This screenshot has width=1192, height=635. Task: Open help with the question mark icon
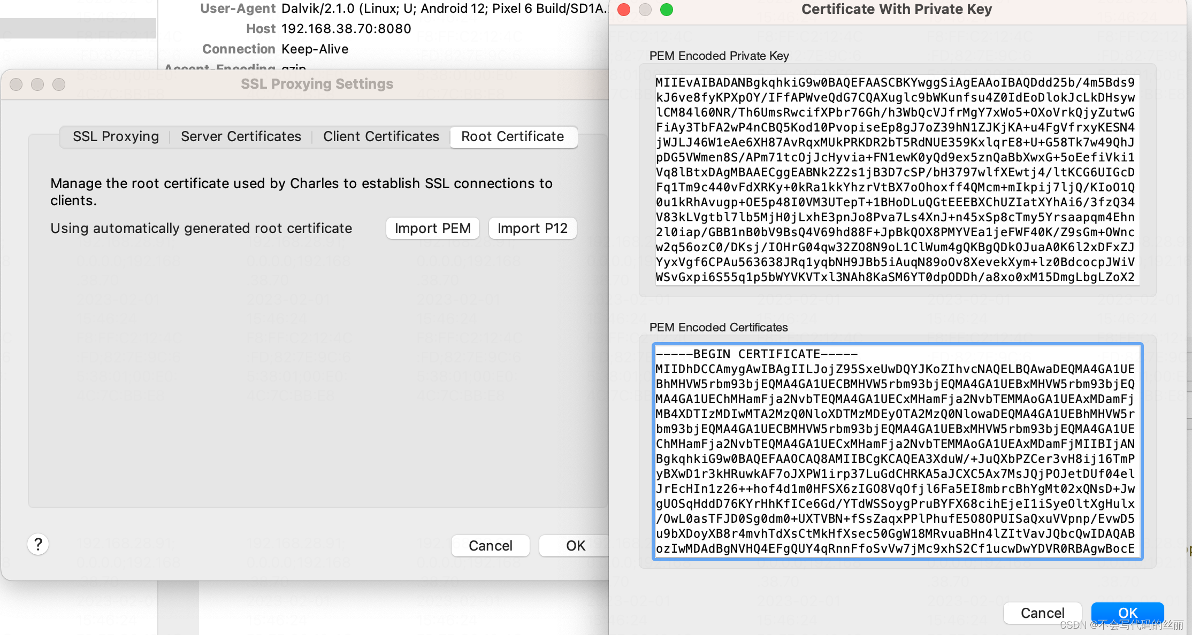(38, 545)
